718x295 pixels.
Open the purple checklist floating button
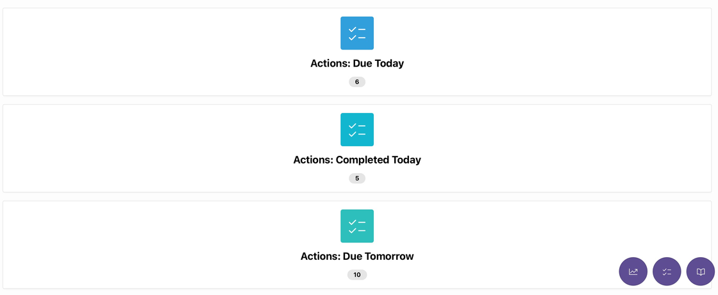[x=667, y=271]
